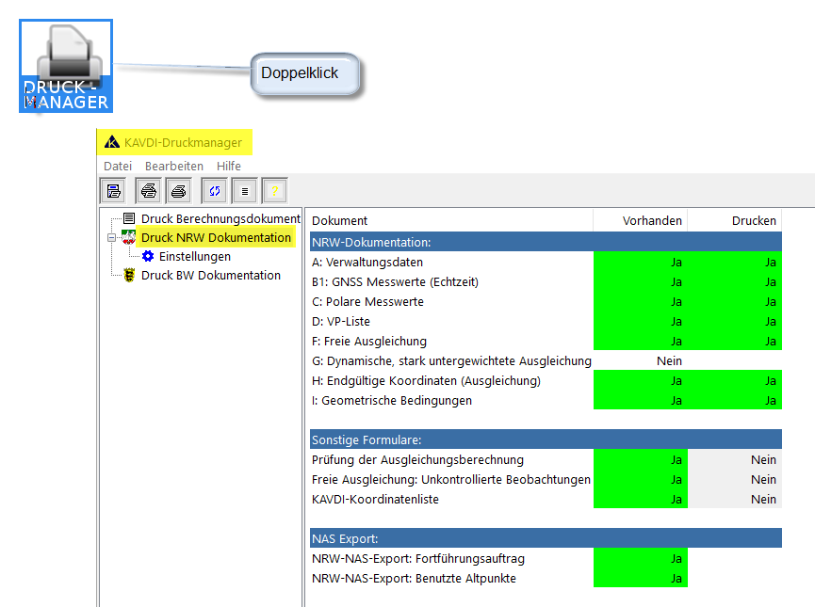Toggle Drucken for F: Freie Ausgleichung

click(735, 342)
